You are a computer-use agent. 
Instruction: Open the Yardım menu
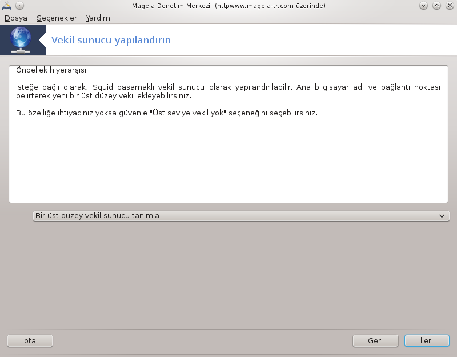[x=98, y=18]
